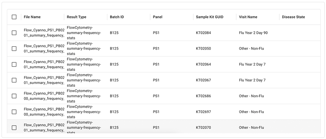Sort by the Disease State column header
The width and height of the screenshot is (326, 139).
[293, 17]
